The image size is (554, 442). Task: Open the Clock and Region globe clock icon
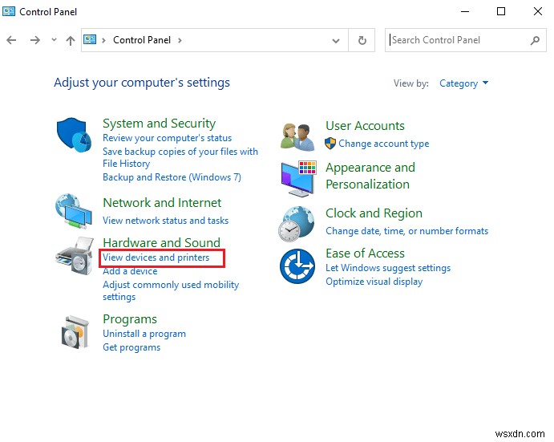(x=296, y=224)
